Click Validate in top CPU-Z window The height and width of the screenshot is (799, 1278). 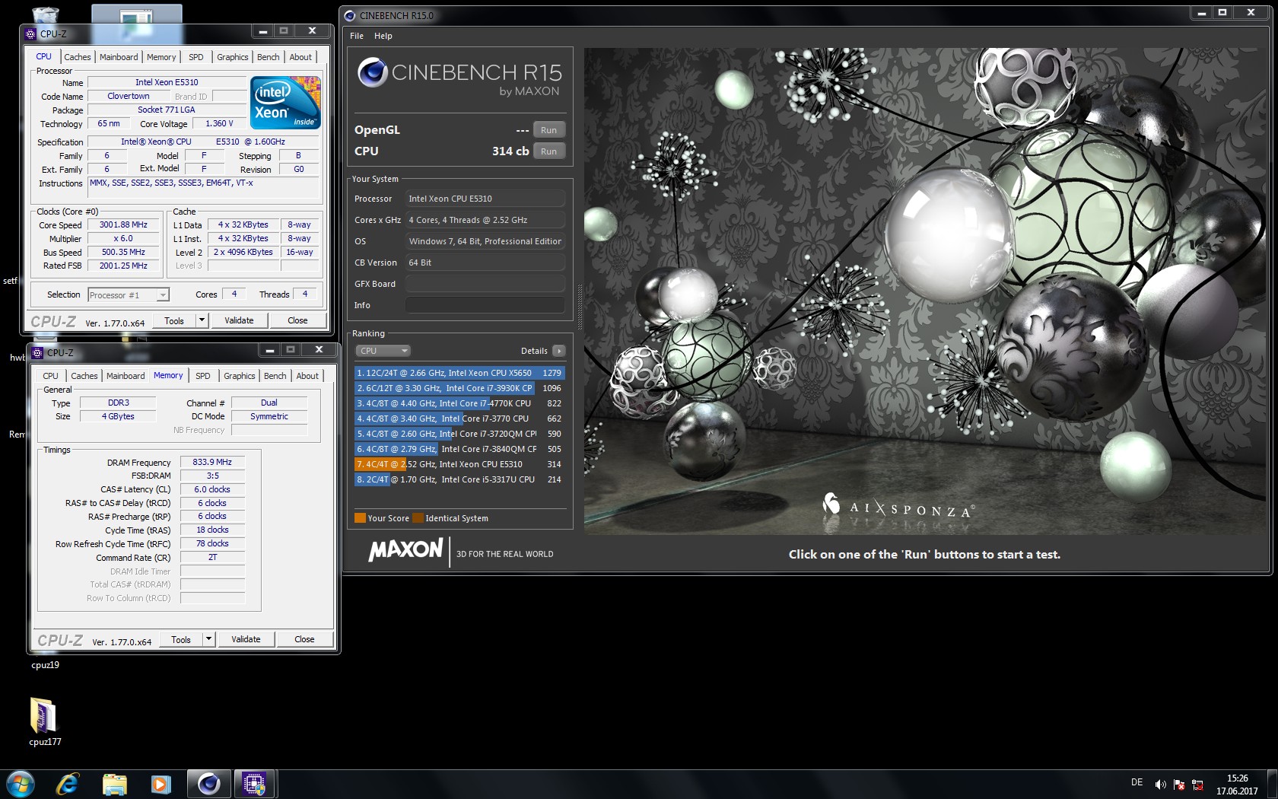(x=239, y=320)
